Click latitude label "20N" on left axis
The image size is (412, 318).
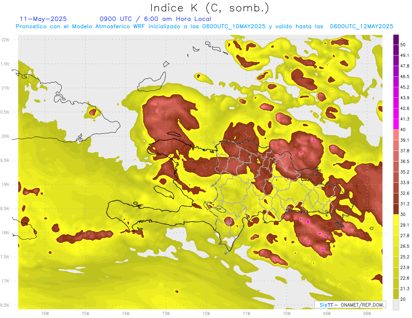click(x=6, y=136)
